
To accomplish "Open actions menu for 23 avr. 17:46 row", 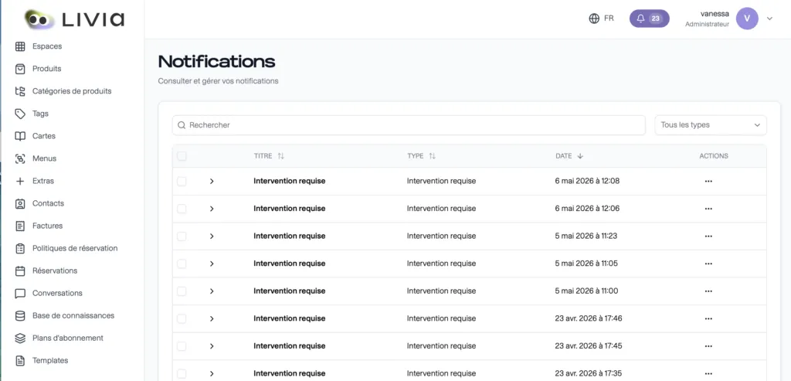I will 708,319.
